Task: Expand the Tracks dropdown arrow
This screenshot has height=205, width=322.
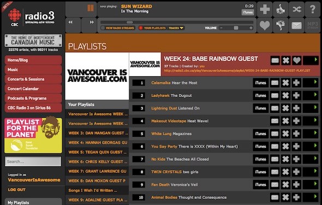Action: pyautogui.click(x=182, y=28)
